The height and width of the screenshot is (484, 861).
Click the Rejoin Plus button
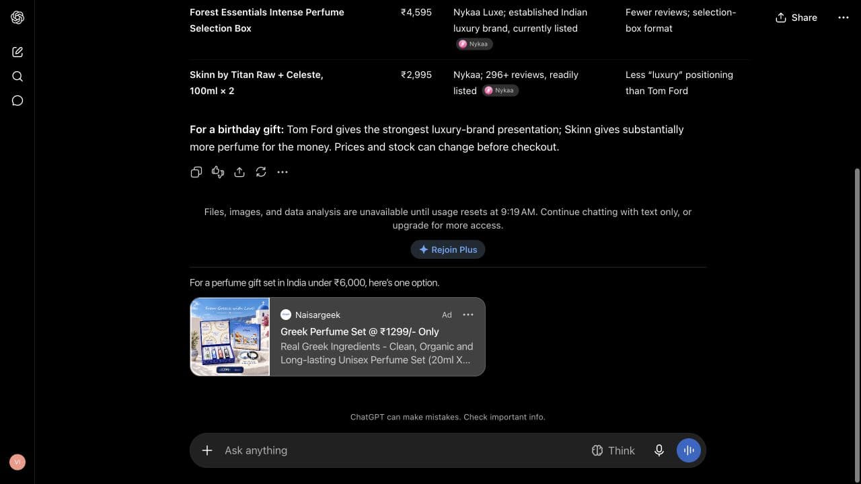[448, 249]
